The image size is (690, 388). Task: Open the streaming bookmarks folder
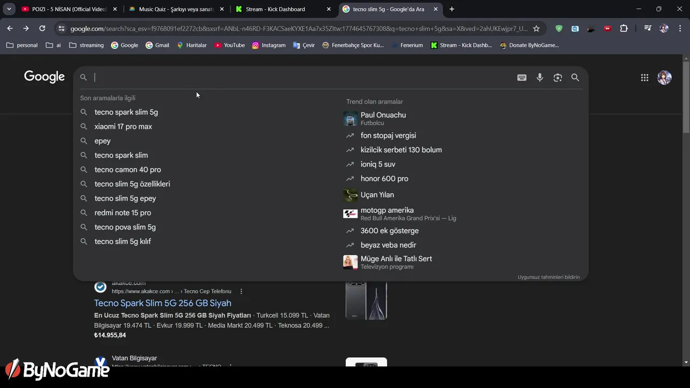click(86, 45)
